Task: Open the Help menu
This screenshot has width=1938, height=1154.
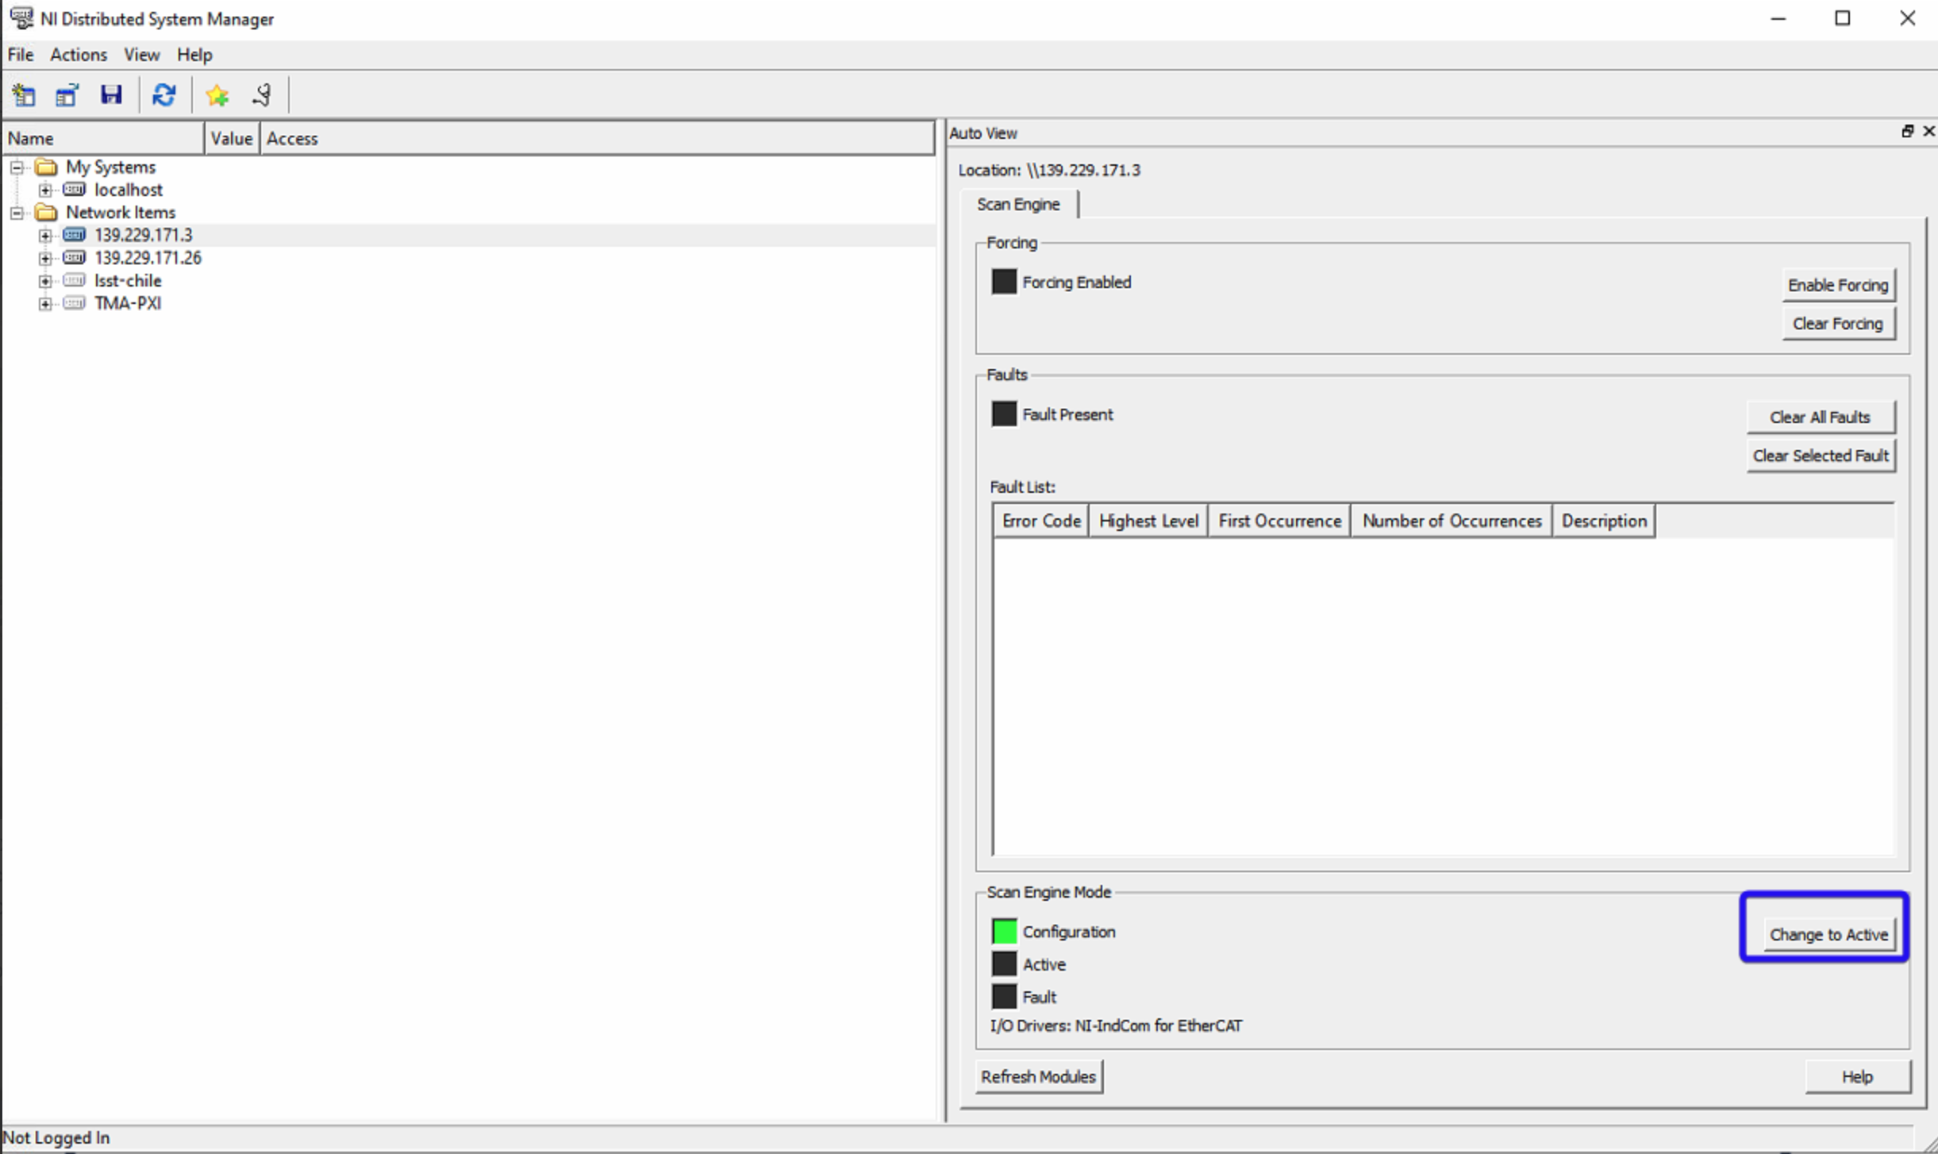Action: pos(194,54)
